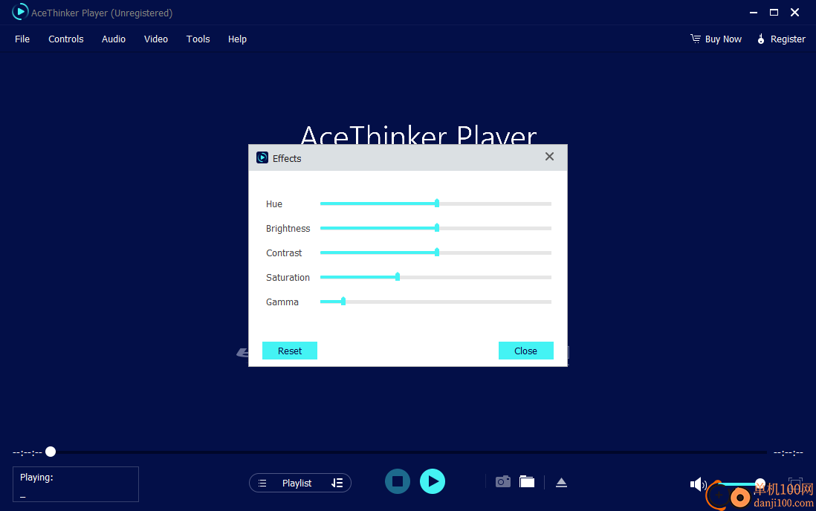Open the File menu
This screenshot has width=816, height=511.
[x=22, y=39]
